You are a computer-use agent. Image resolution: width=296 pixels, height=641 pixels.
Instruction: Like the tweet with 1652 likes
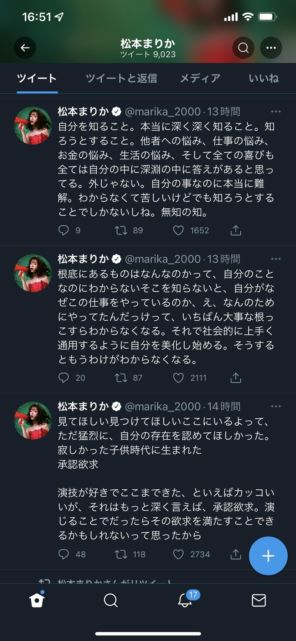[178, 230]
